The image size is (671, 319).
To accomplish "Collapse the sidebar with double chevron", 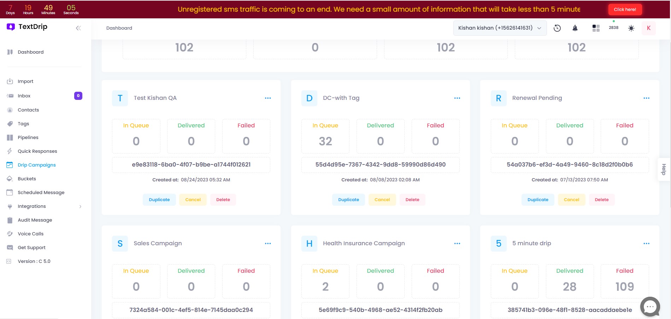I will [x=78, y=28].
